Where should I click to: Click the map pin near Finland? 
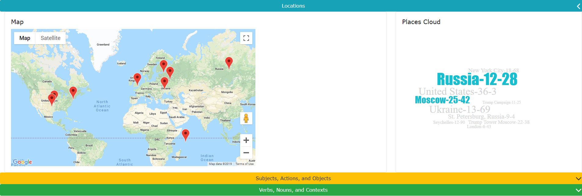[x=163, y=65]
